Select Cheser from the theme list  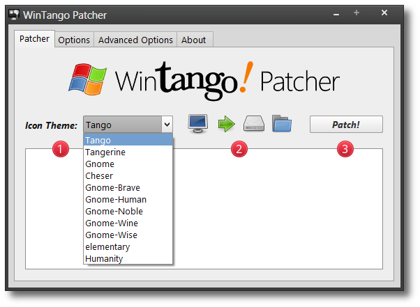(128, 175)
